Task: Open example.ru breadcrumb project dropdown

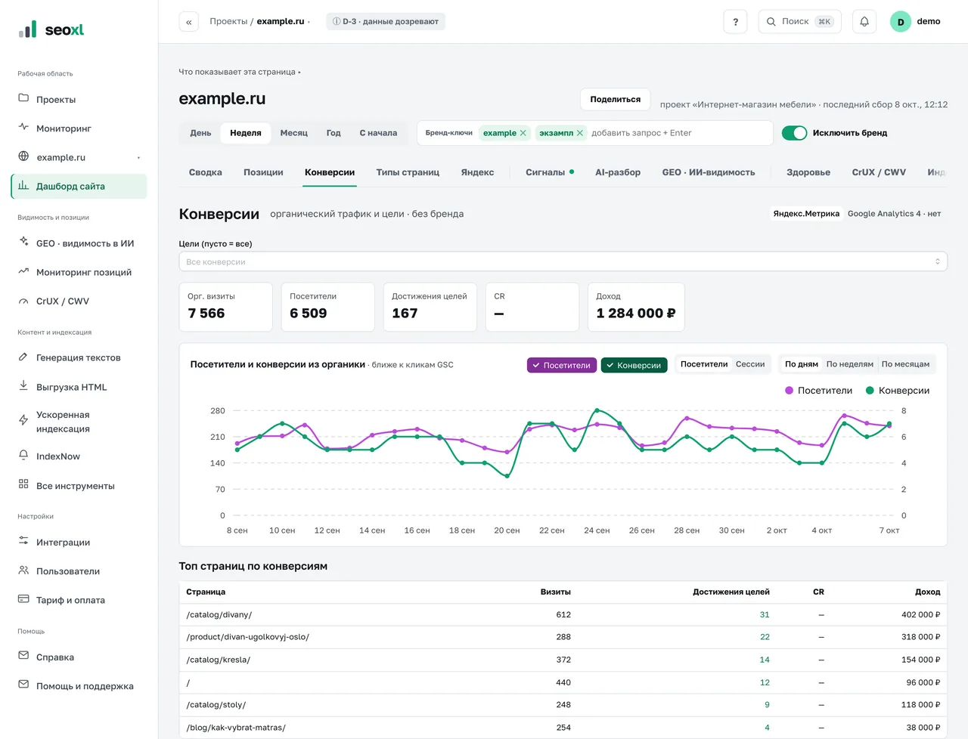Action: point(284,21)
